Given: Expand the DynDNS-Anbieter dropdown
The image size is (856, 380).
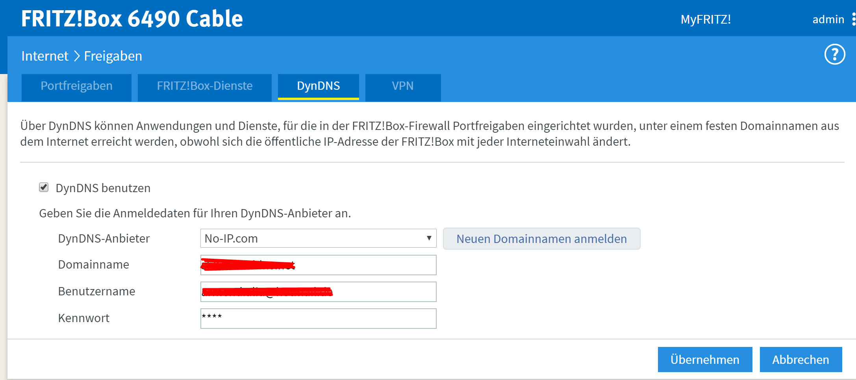Looking at the screenshot, I should [x=318, y=238].
